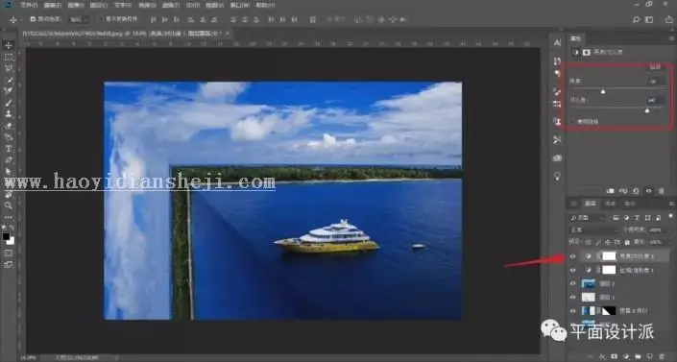Click the Brightness value input field
Screen dimensions: 677x362
pyautogui.click(x=655, y=81)
